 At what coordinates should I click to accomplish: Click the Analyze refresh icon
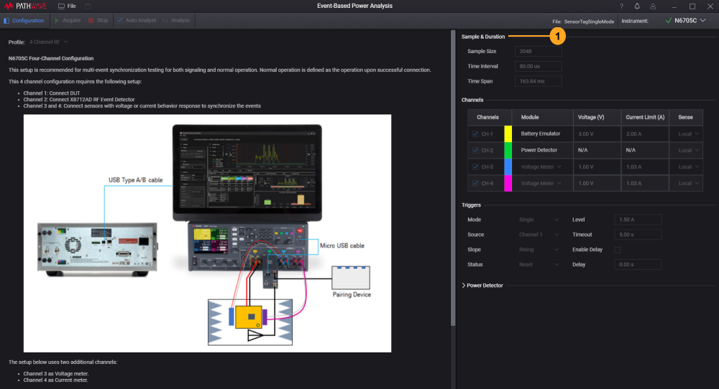[165, 21]
